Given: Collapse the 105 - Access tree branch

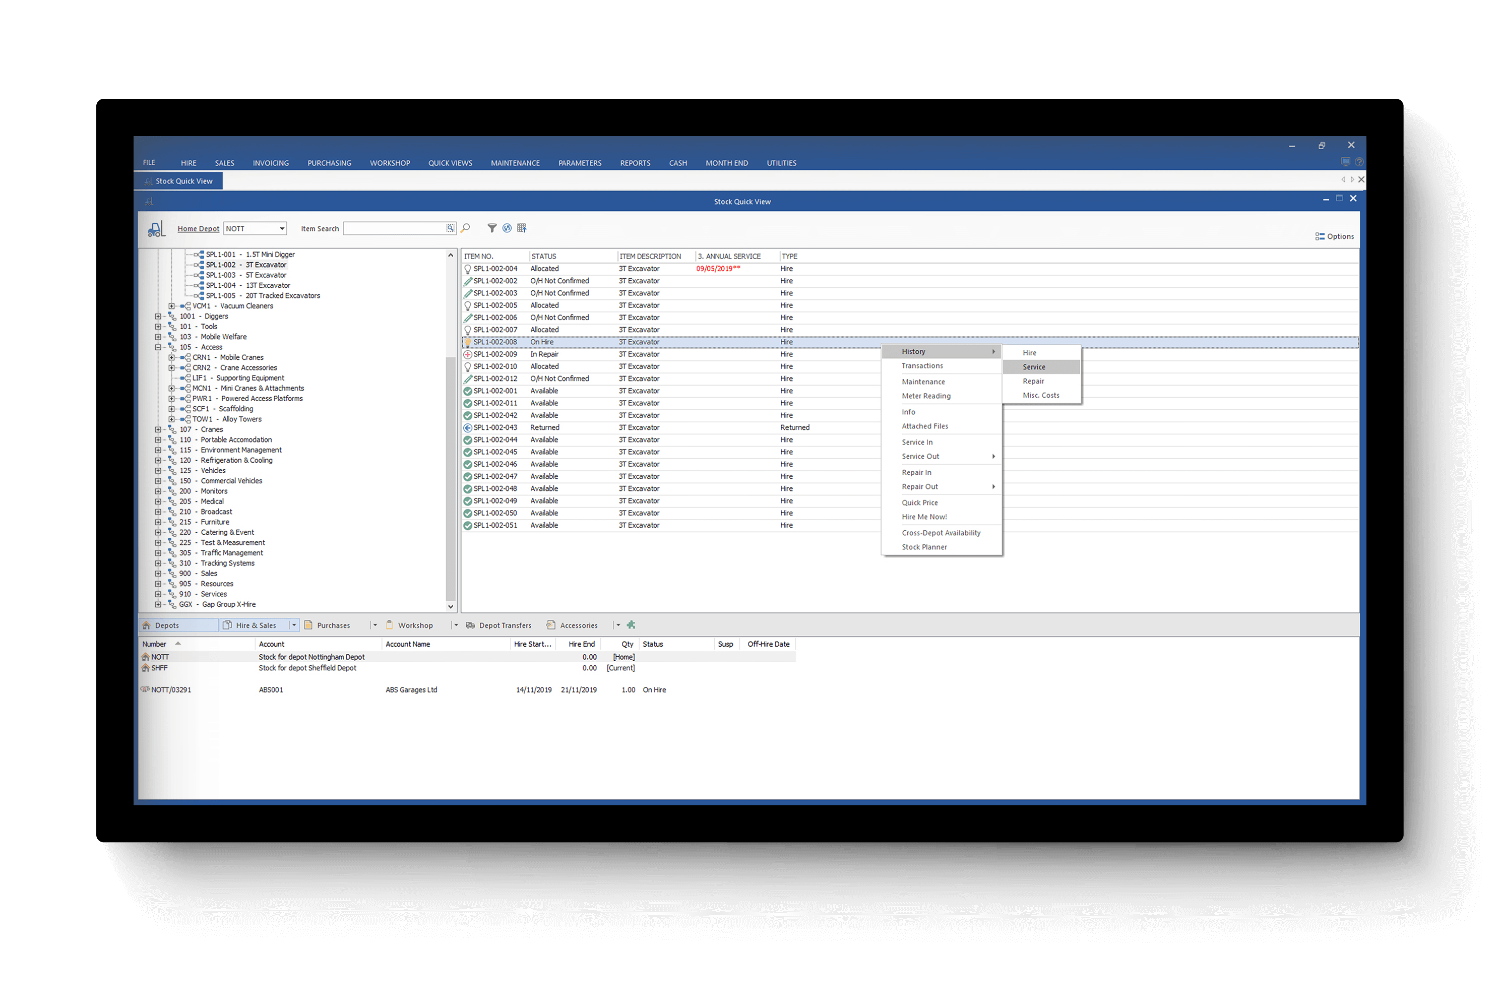Looking at the screenshot, I should [x=159, y=347].
